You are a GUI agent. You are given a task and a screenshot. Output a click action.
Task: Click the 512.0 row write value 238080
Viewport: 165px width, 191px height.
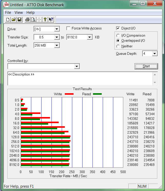coord(132,146)
